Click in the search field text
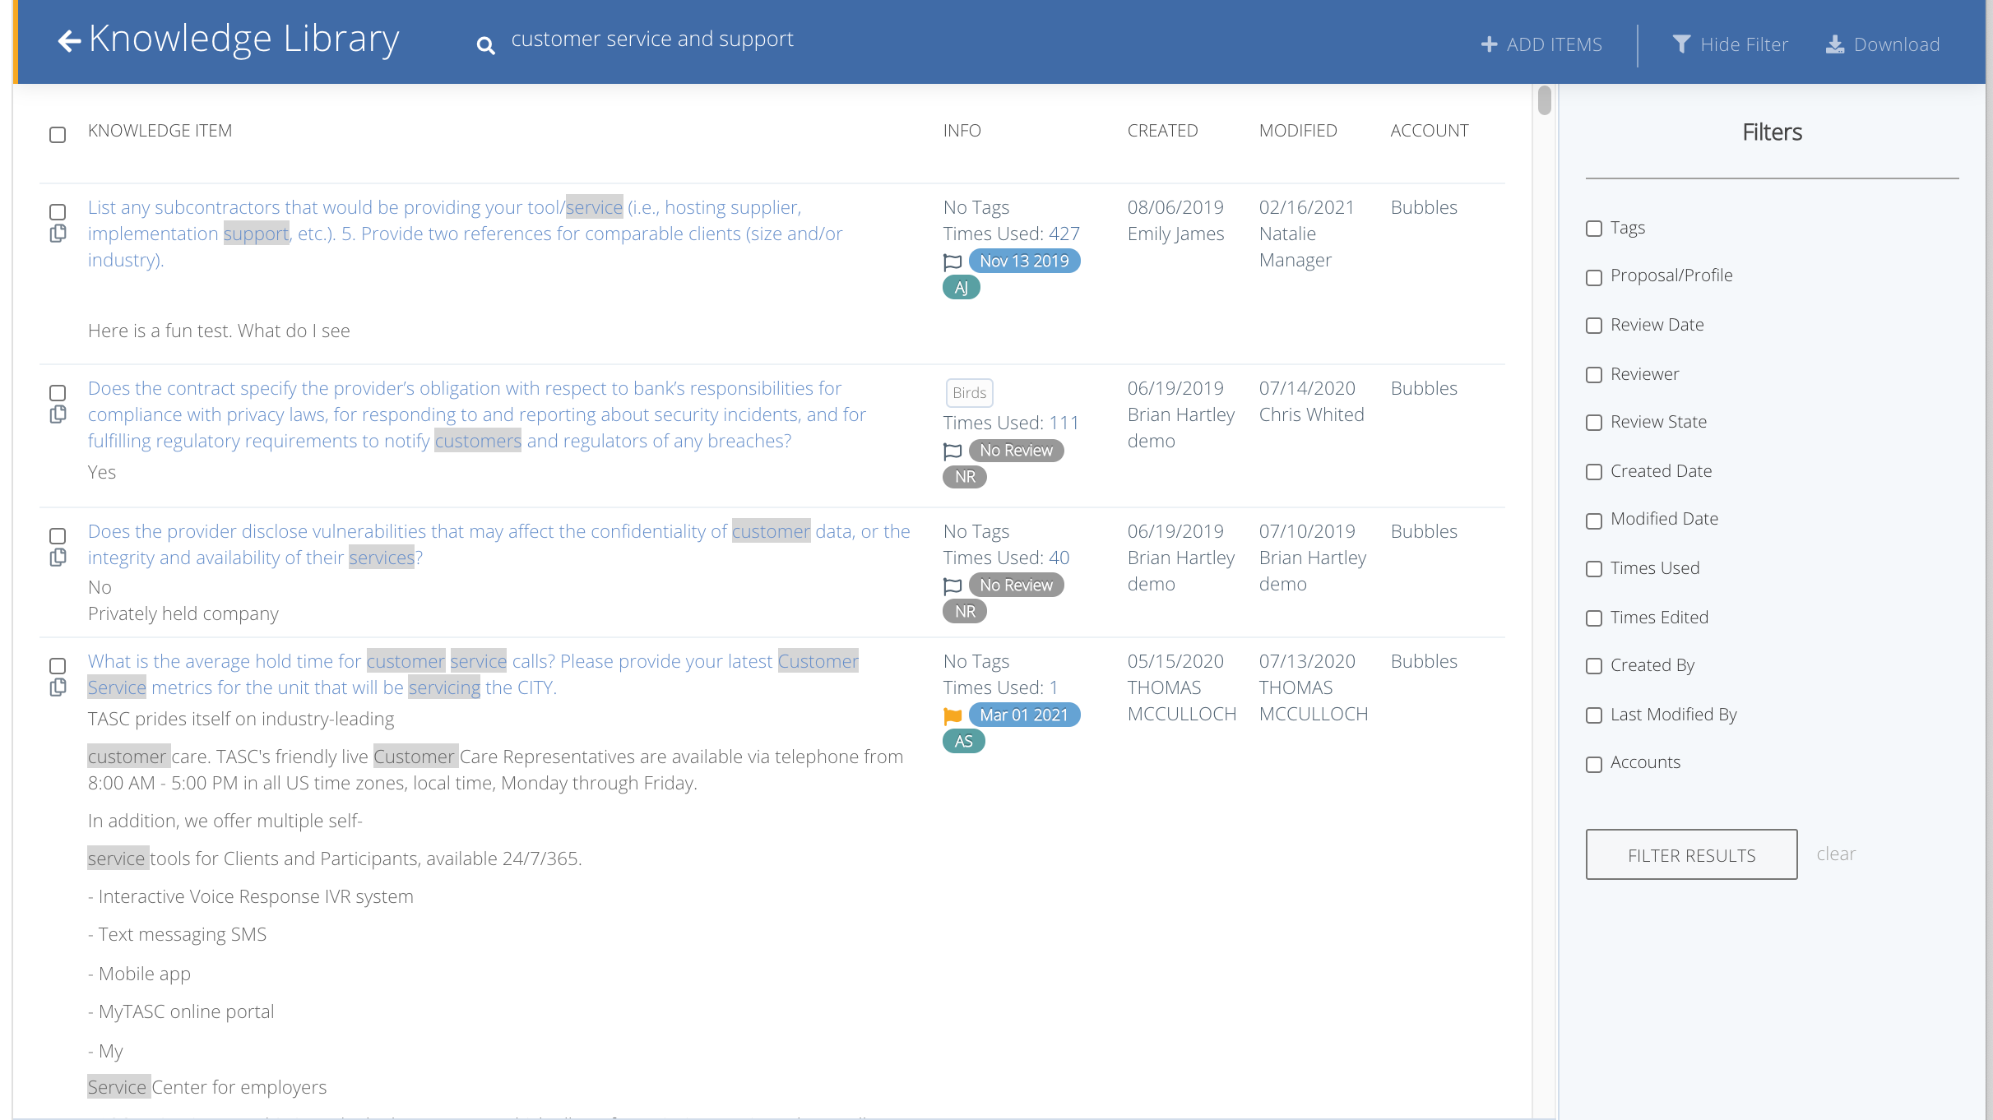This screenshot has height=1120, width=1993. pyautogui.click(x=651, y=39)
